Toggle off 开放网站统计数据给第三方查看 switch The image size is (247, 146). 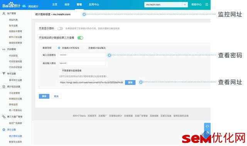(80, 38)
